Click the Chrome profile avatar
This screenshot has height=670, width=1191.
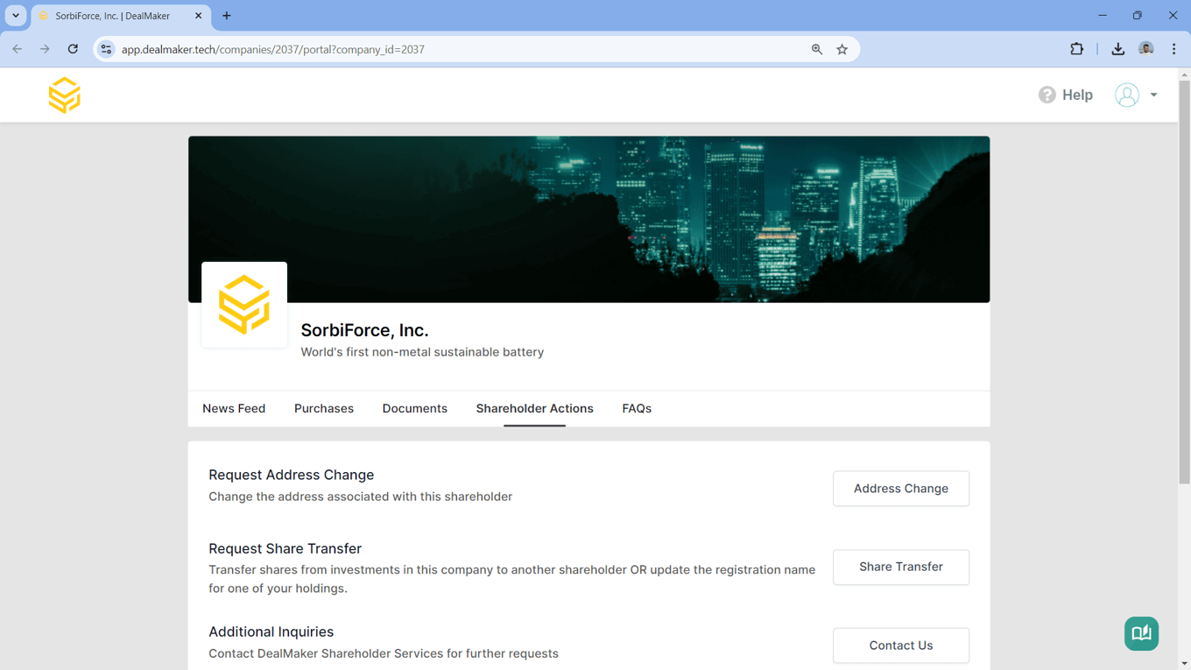[x=1146, y=49]
